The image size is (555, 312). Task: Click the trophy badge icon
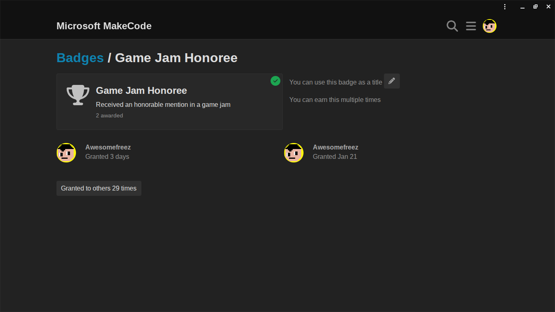pyautogui.click(x=78, y=95)
